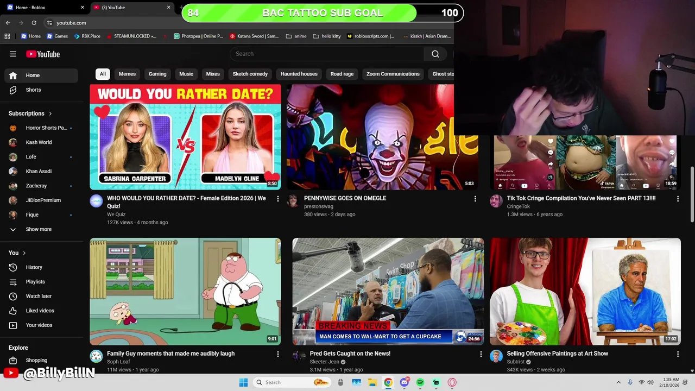This screenshot has width=695, height=391.
Task: Open Skeeter Jean channel link
Action: click(325, 362)
